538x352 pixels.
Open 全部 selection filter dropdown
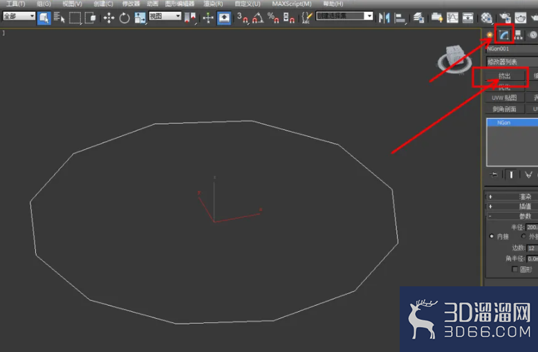pos(19,16)
